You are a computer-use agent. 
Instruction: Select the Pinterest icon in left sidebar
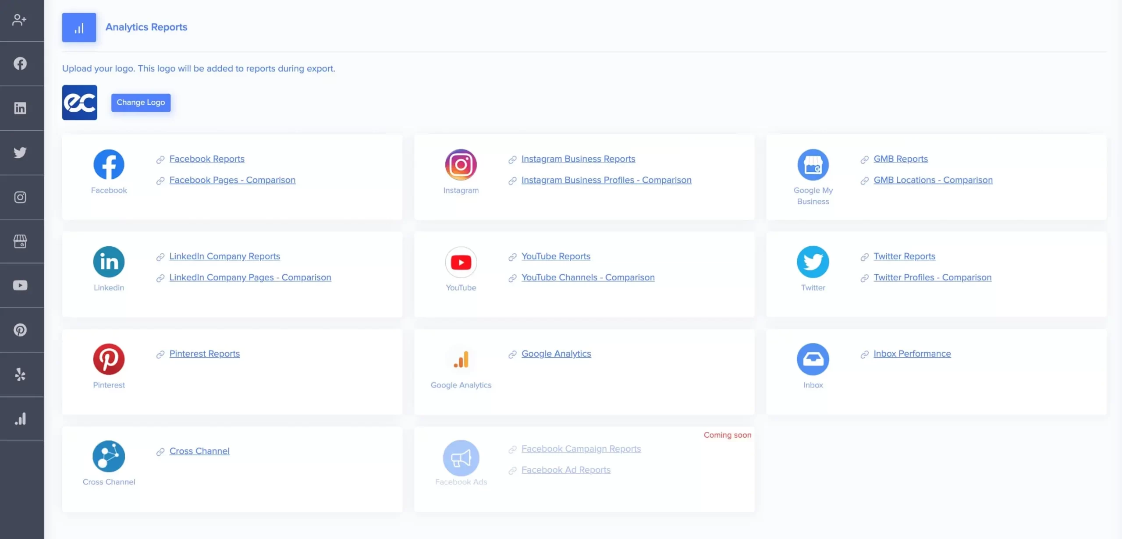pos(20,330)
